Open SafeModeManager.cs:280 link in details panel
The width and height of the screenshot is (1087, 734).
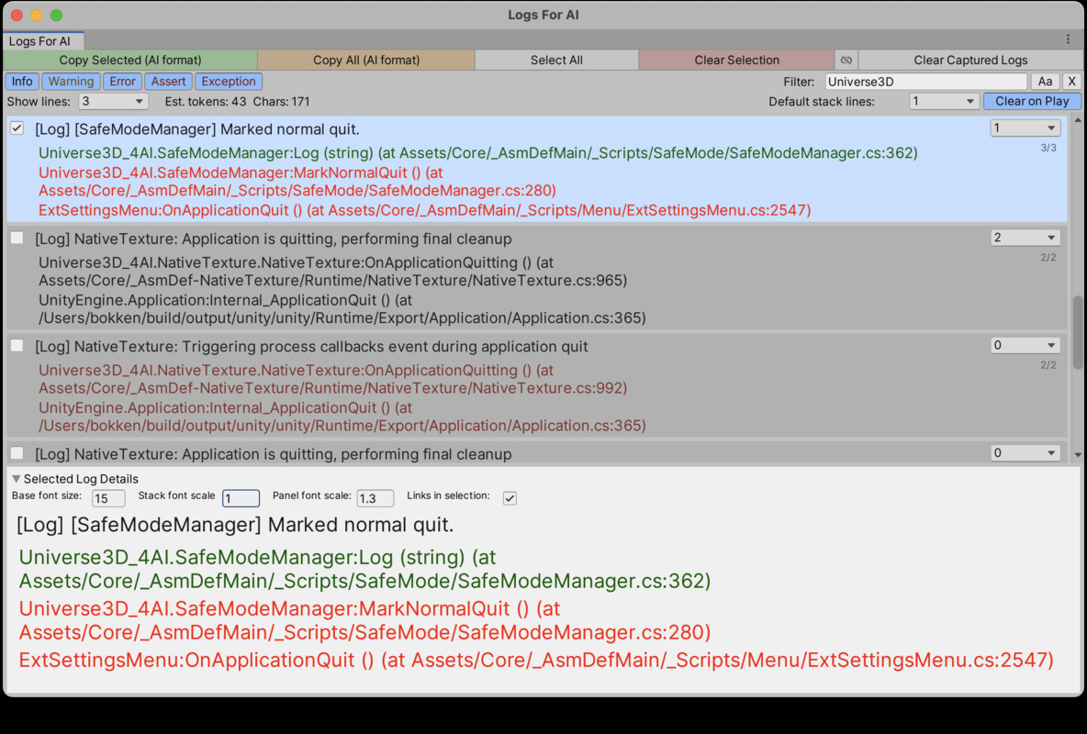(x=364, y=620)
